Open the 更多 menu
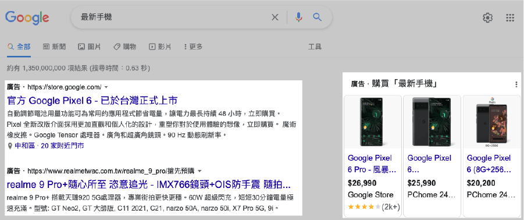The image size is (524, 220). [x=193, y=47]
